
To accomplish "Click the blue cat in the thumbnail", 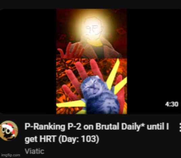I will coord(99,95).
